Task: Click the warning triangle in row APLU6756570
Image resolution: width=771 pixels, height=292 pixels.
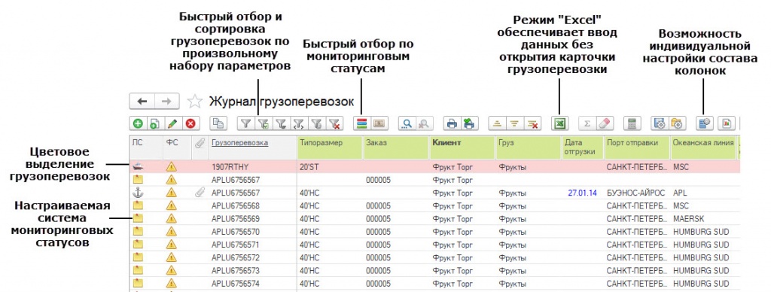Action: 171,232
